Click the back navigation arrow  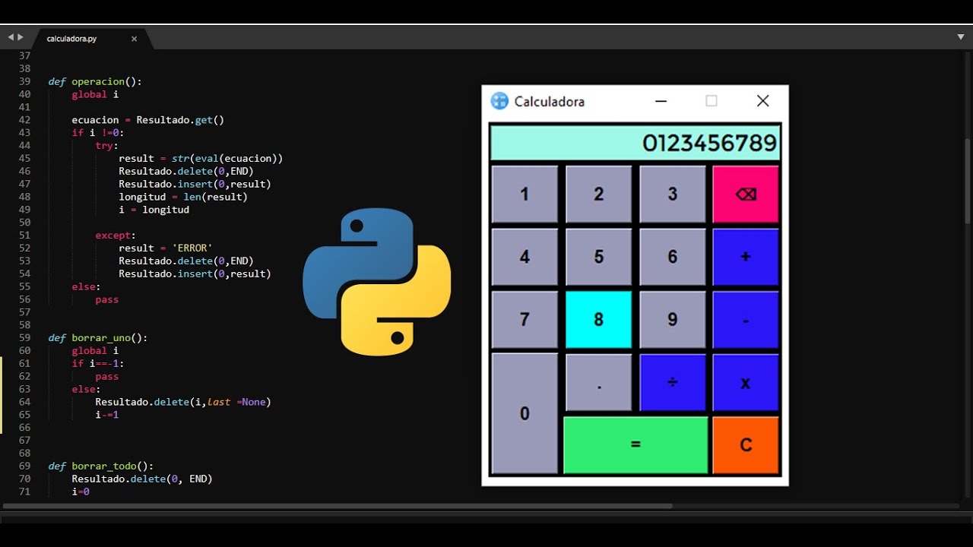coord(11,36)
